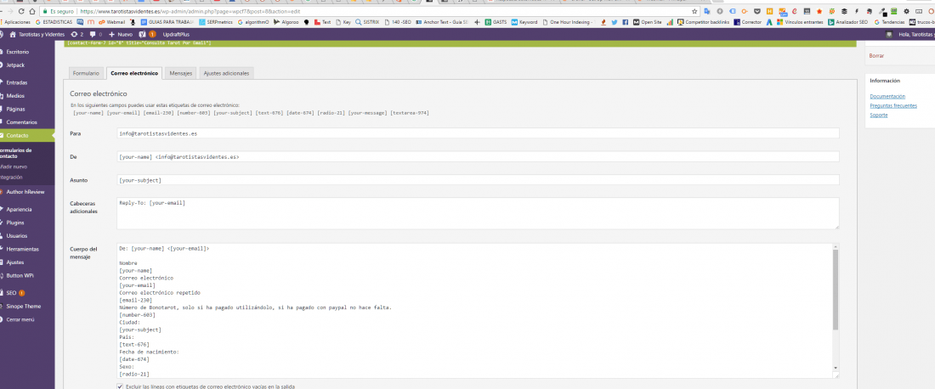
Task: Open the Pocket extension icon
Action: pos(757,11)
